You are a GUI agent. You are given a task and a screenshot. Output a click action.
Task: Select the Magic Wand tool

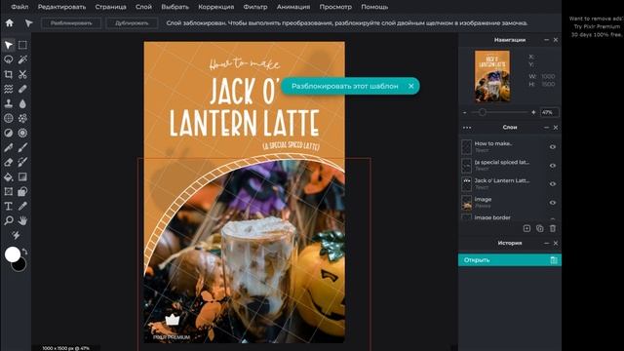pos(22,59)
